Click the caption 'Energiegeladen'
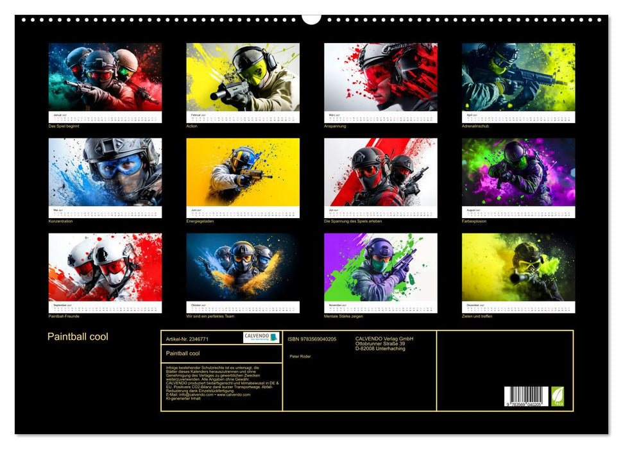 coord(200,221)
